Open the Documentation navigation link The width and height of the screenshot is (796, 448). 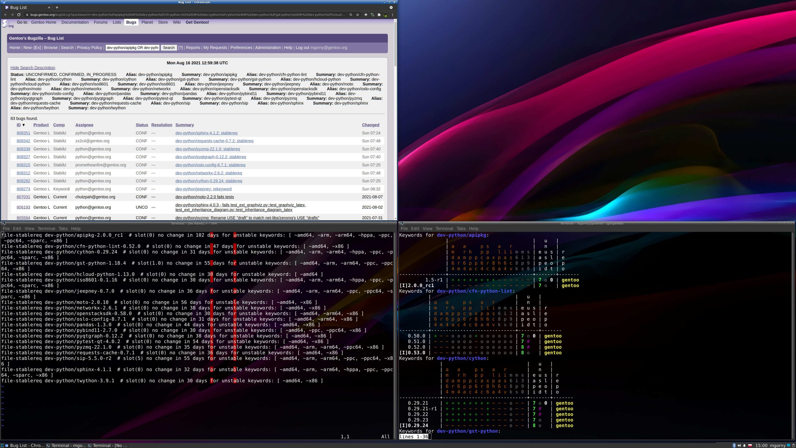click(x=75, y=22)
